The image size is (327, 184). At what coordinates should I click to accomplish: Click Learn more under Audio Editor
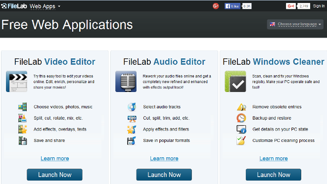coord(164,159)
